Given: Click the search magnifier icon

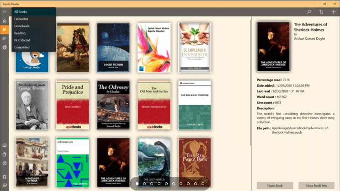Looking at the screenshot, I should [309, 12].
